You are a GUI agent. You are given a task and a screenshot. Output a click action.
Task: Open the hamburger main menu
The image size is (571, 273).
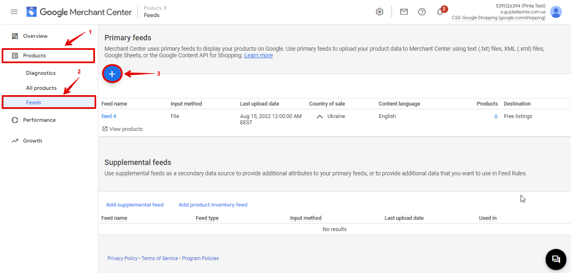tap(14, 12)
